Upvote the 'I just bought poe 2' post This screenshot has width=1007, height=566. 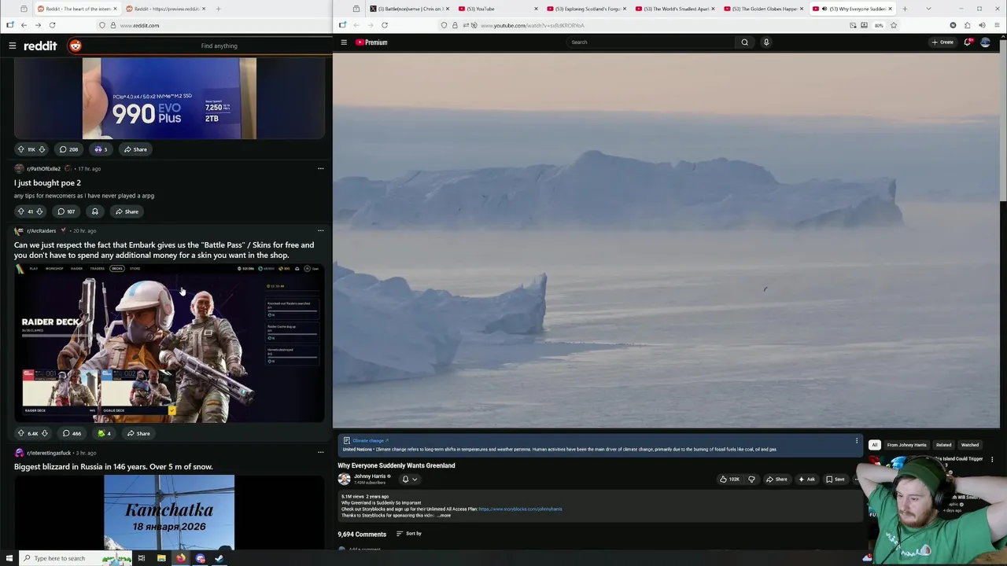click(21, 211)
